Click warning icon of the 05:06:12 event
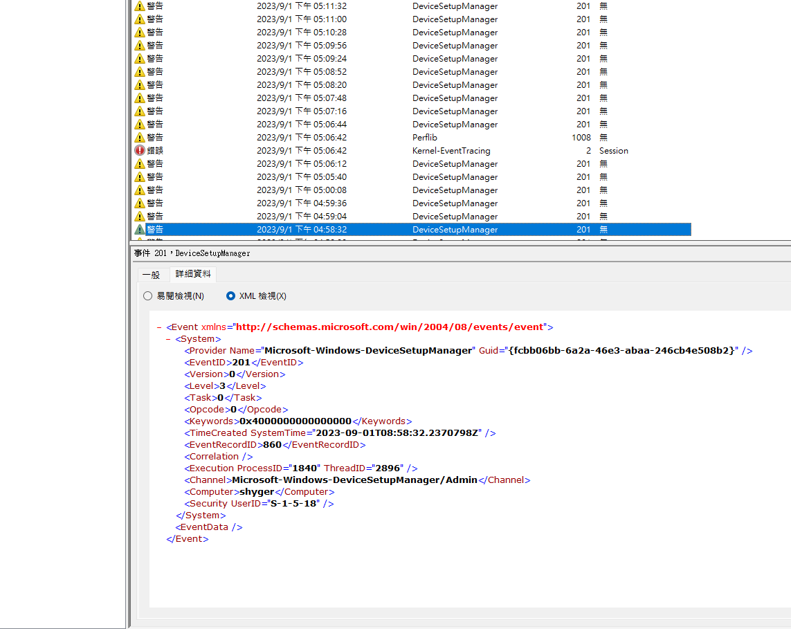The width and height of the screenshot is (791, 629). pyautogui.click(x=140, y=163)
